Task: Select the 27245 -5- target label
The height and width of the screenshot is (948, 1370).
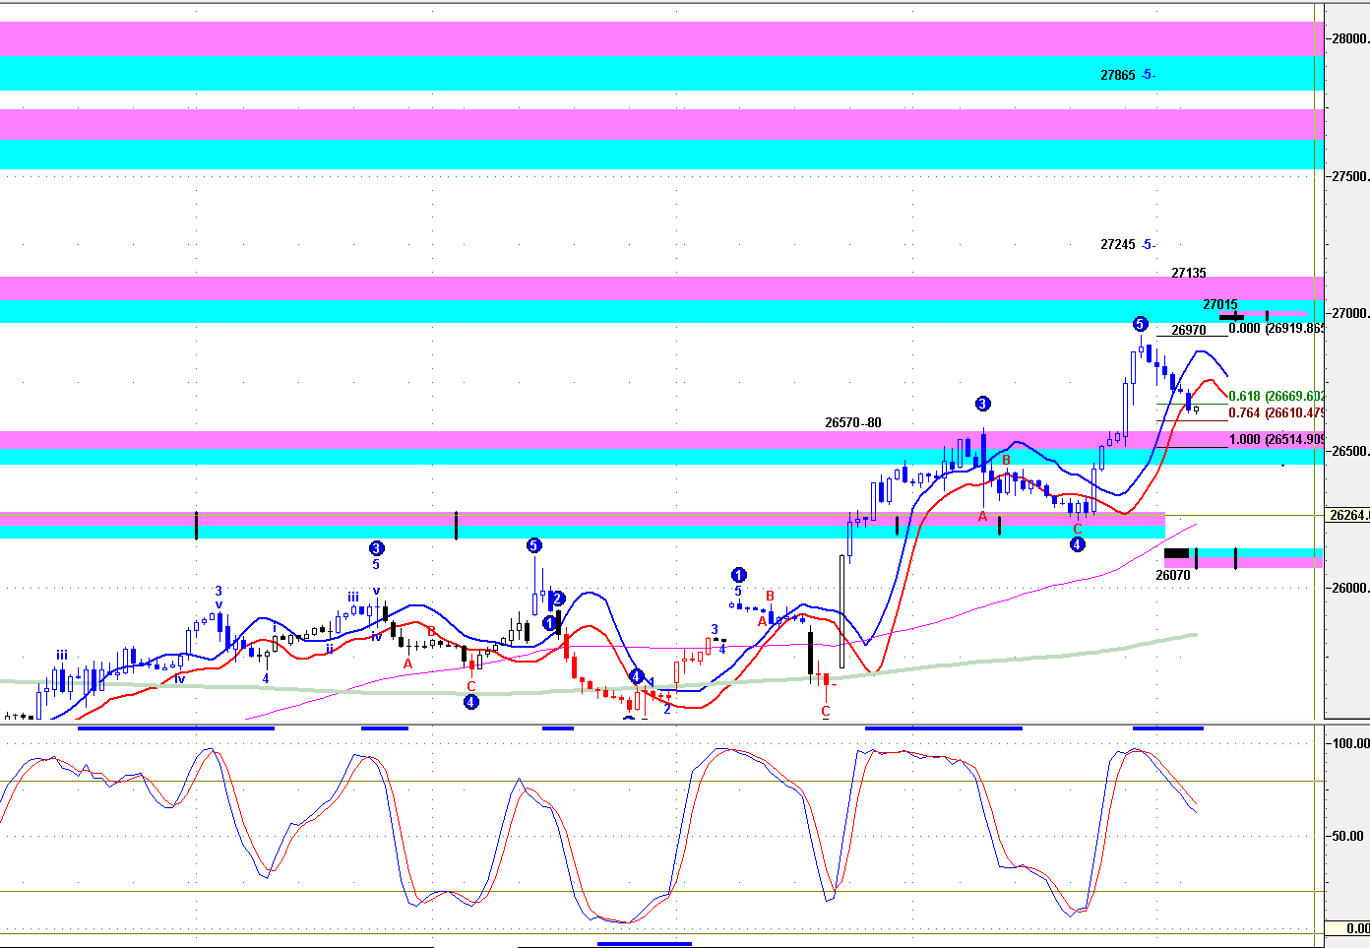Action: pyautogui.click(x=1128, y=244)
